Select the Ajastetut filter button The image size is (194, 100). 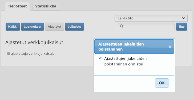coord(55,27)
